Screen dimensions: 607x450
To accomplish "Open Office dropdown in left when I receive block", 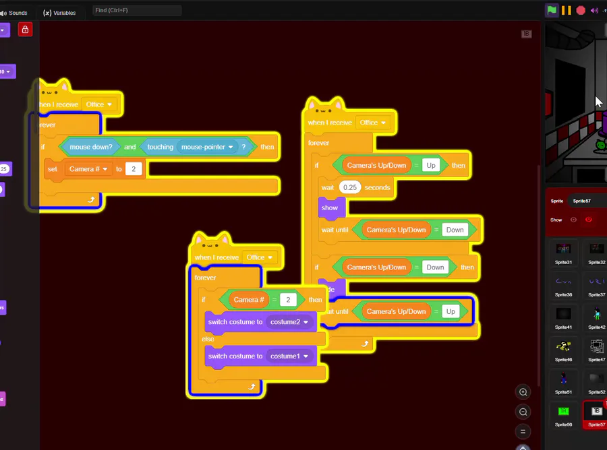I will [98, 104].
